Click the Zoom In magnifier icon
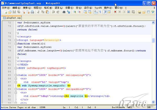The image size is (157, 110). tap(75, 12)
